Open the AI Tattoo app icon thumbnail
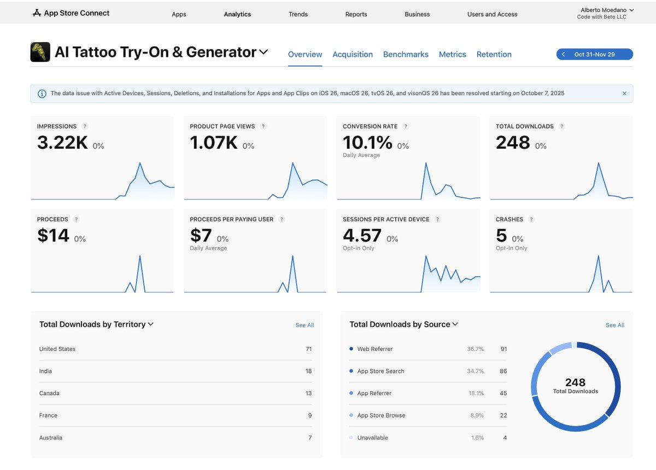This screenshot has width=656, height=470. pos(40,52)
